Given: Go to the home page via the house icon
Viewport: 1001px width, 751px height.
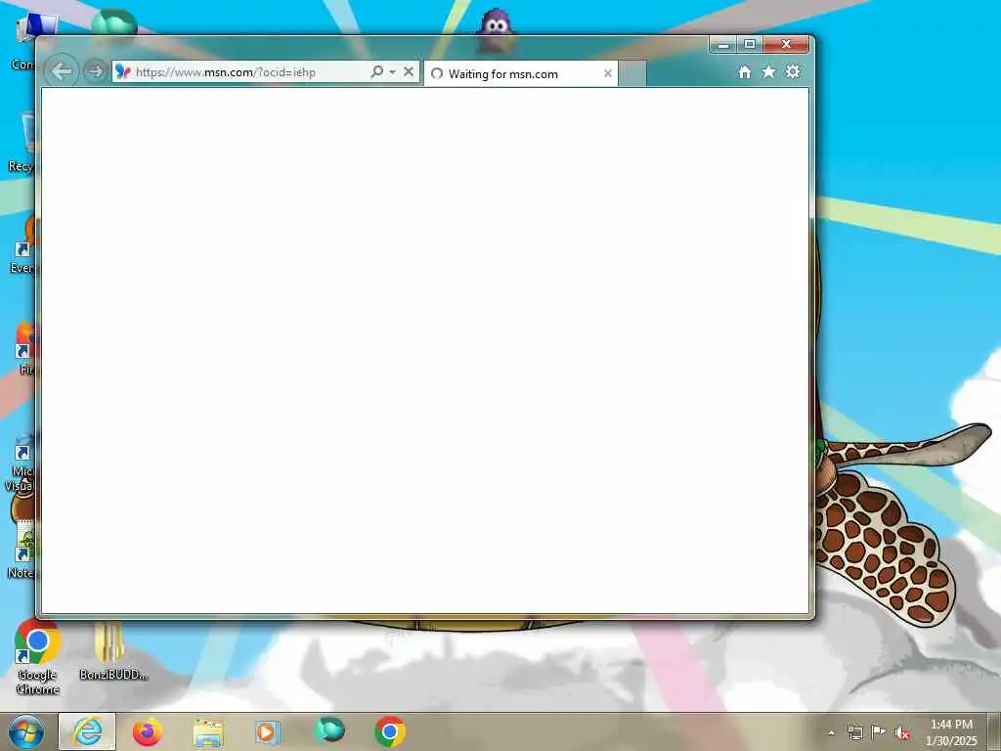Looking at the screenshot, I should (744, 72).
